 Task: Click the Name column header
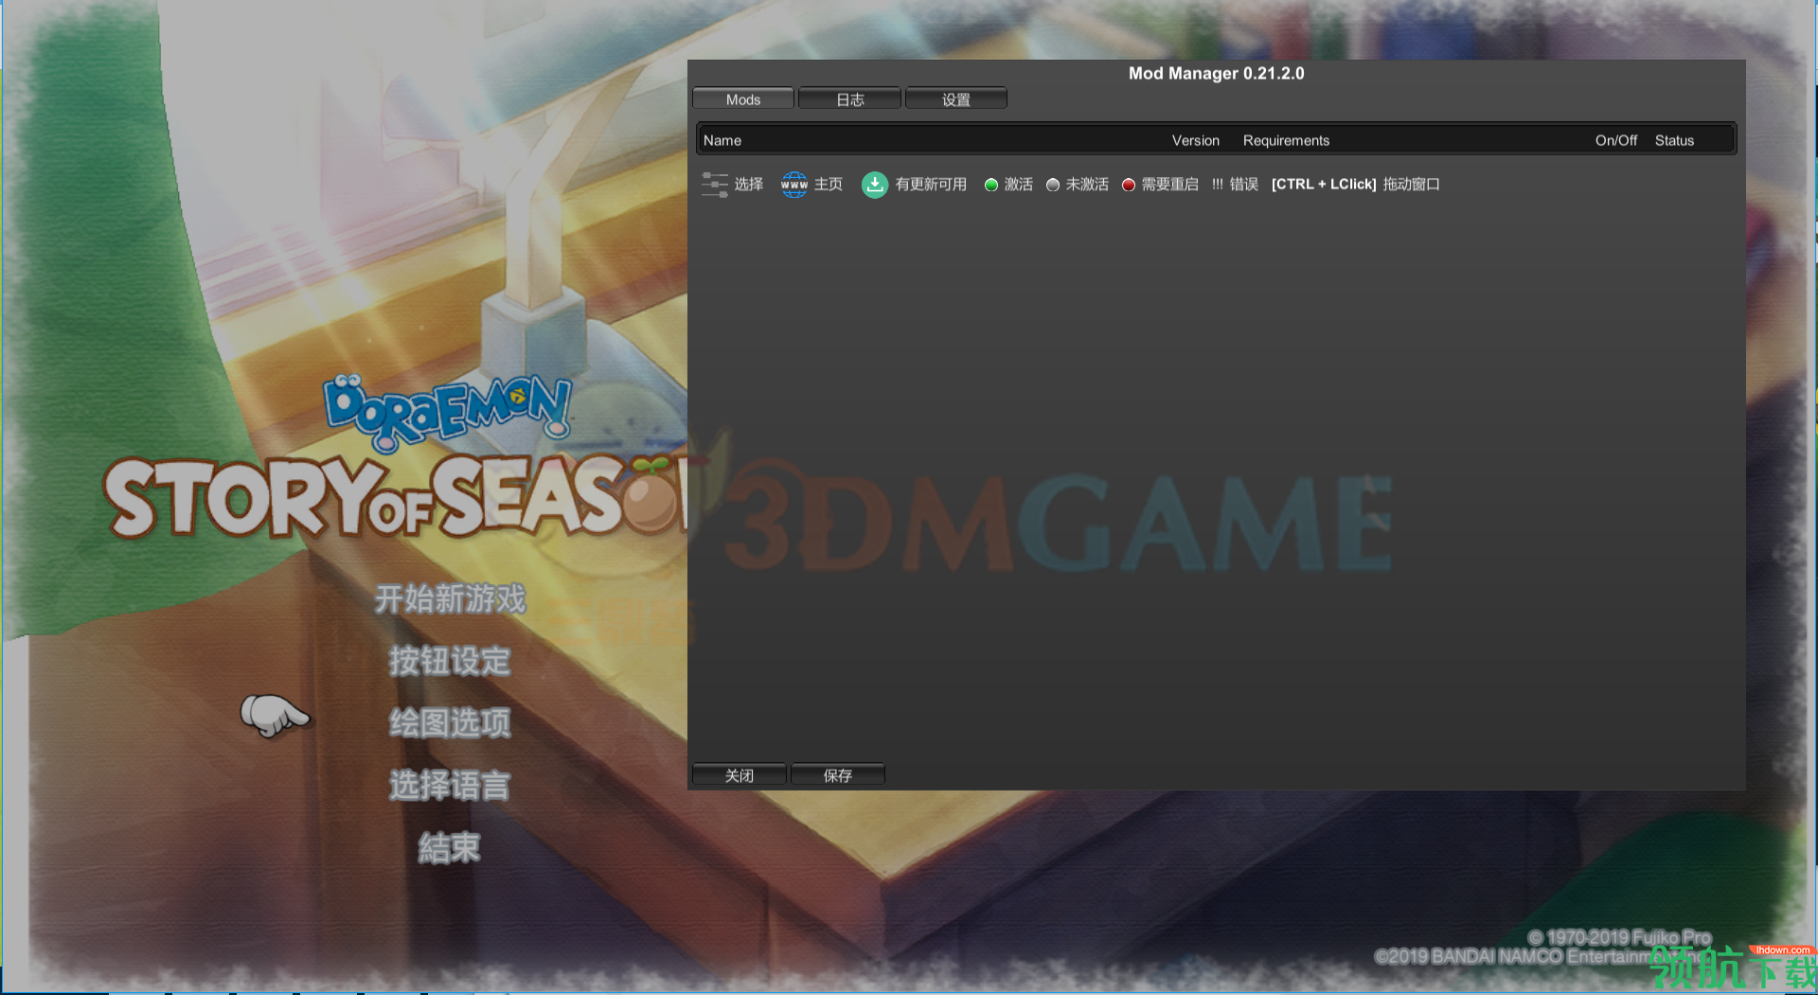coord(722,140)
